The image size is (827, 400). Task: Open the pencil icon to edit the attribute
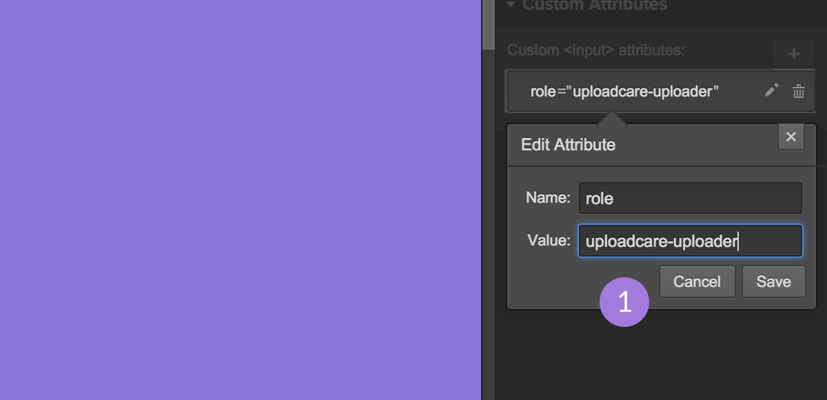tap(771, 90)
